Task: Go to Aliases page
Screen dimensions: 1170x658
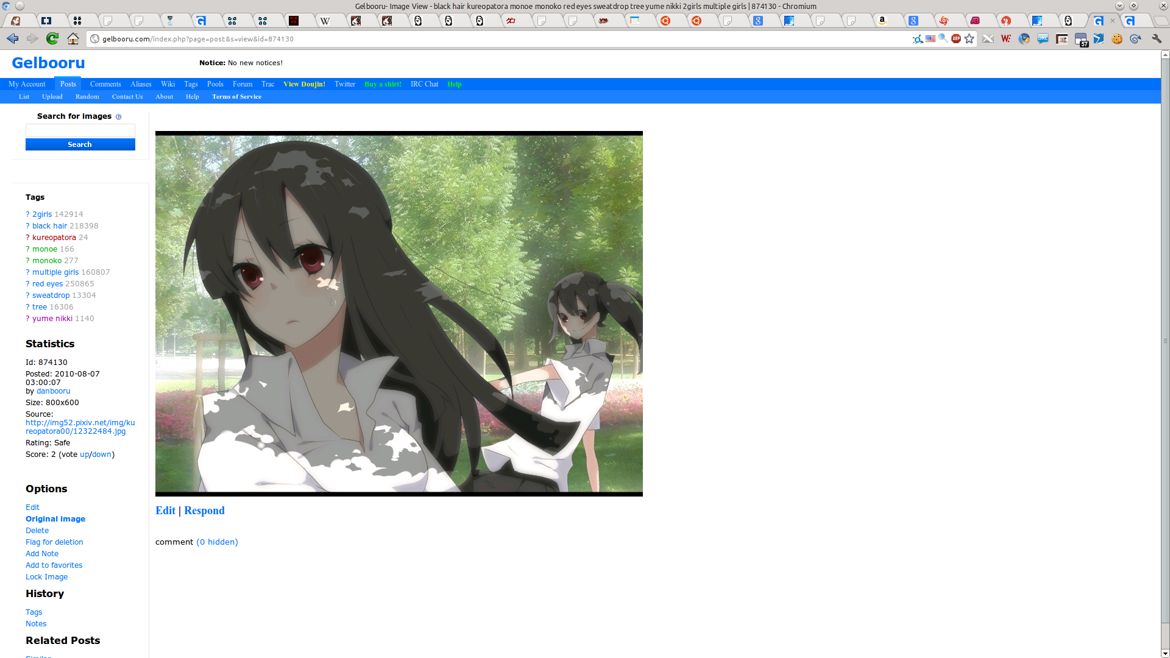Action: [x=141, y=84]
